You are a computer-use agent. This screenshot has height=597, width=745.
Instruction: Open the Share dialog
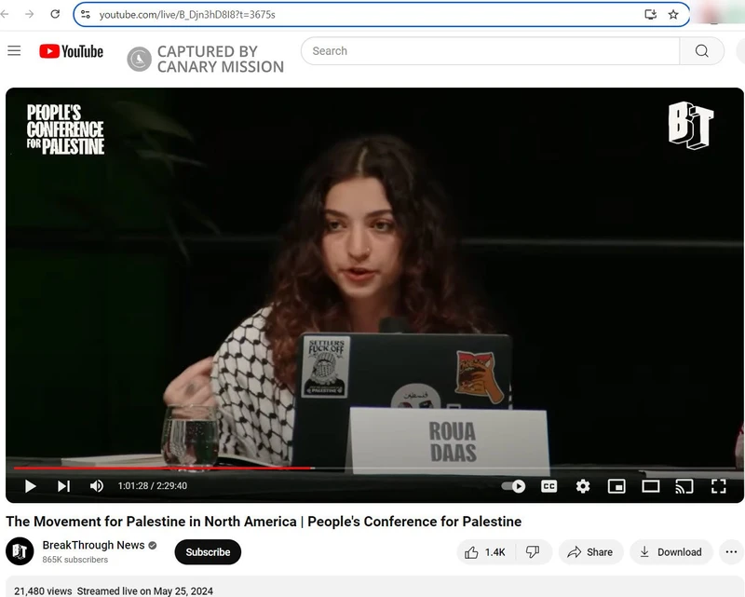(x=589, y=552)
